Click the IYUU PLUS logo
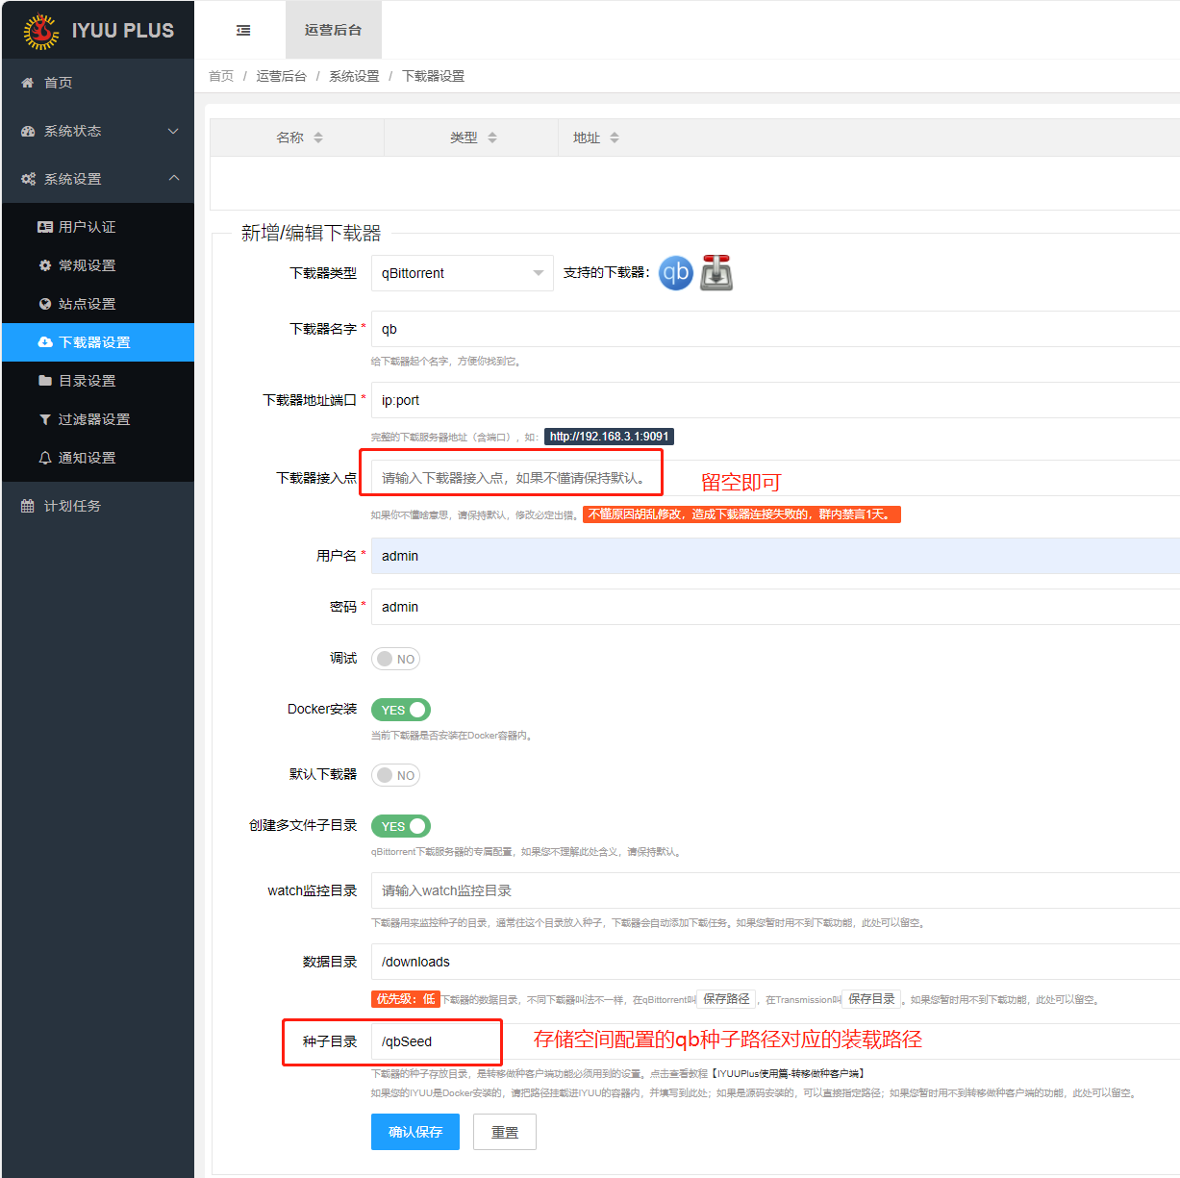The image size is (1180, 1178). coord(98,31)
